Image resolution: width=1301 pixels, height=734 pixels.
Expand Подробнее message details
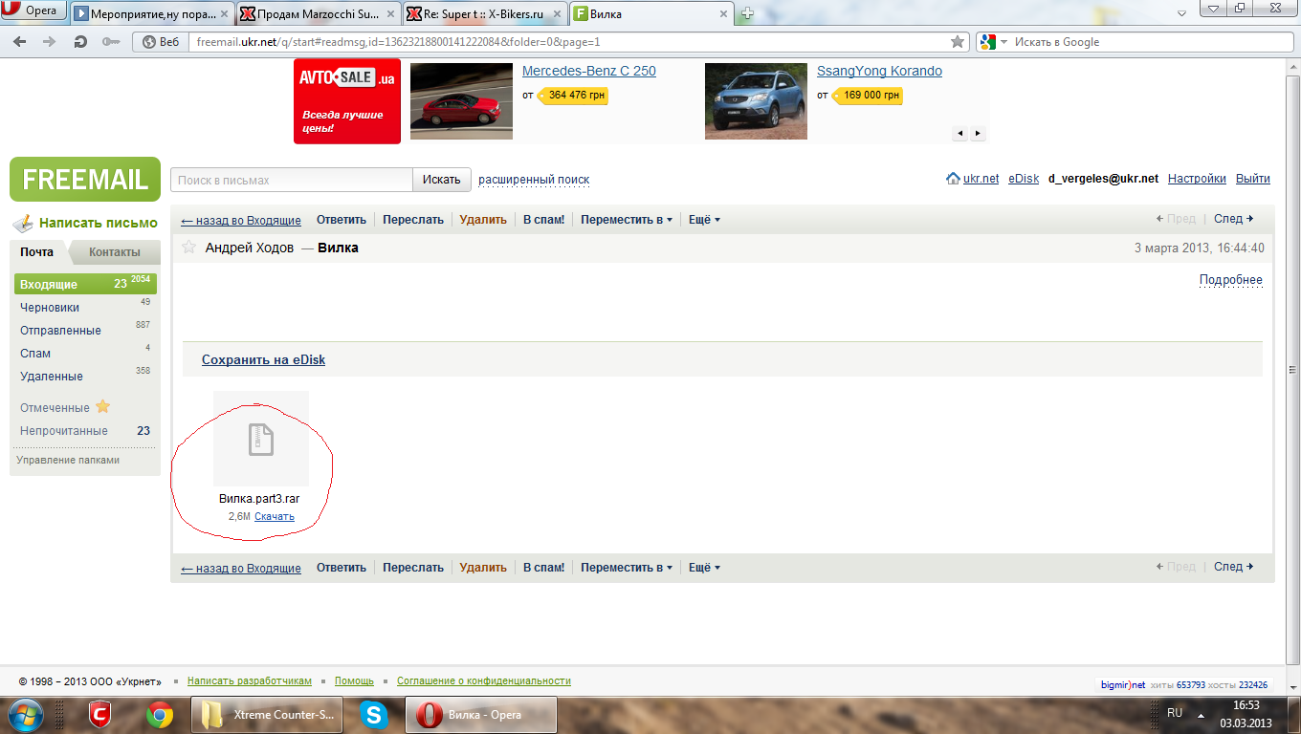(1231, 280)
